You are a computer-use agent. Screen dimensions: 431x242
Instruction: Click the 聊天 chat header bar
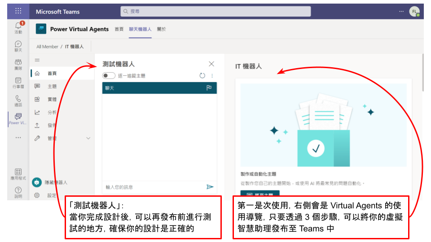click(x=159, y=88)
